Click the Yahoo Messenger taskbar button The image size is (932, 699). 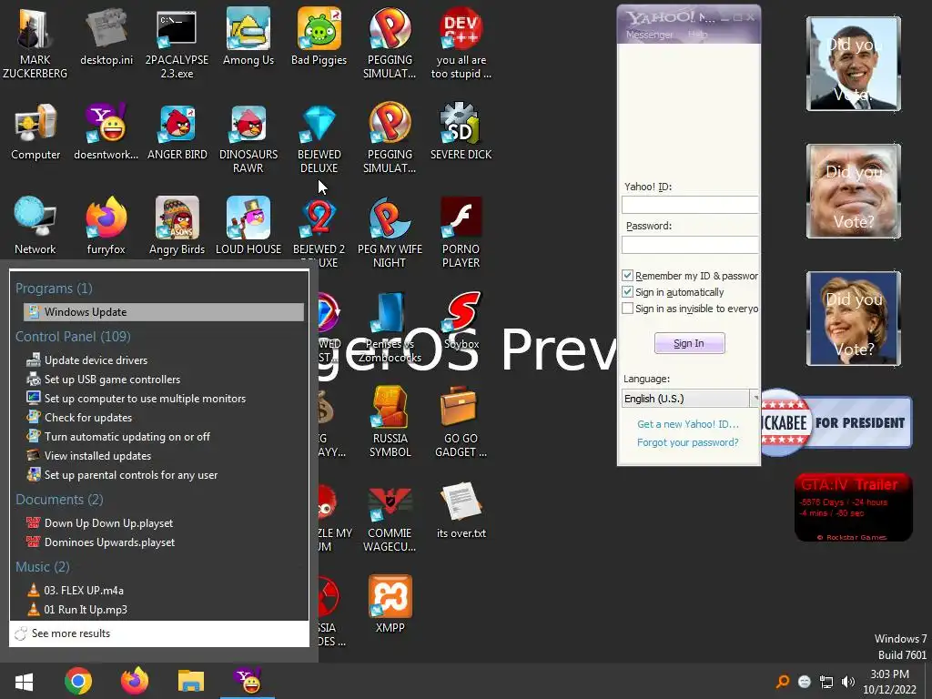click(248, 681)
